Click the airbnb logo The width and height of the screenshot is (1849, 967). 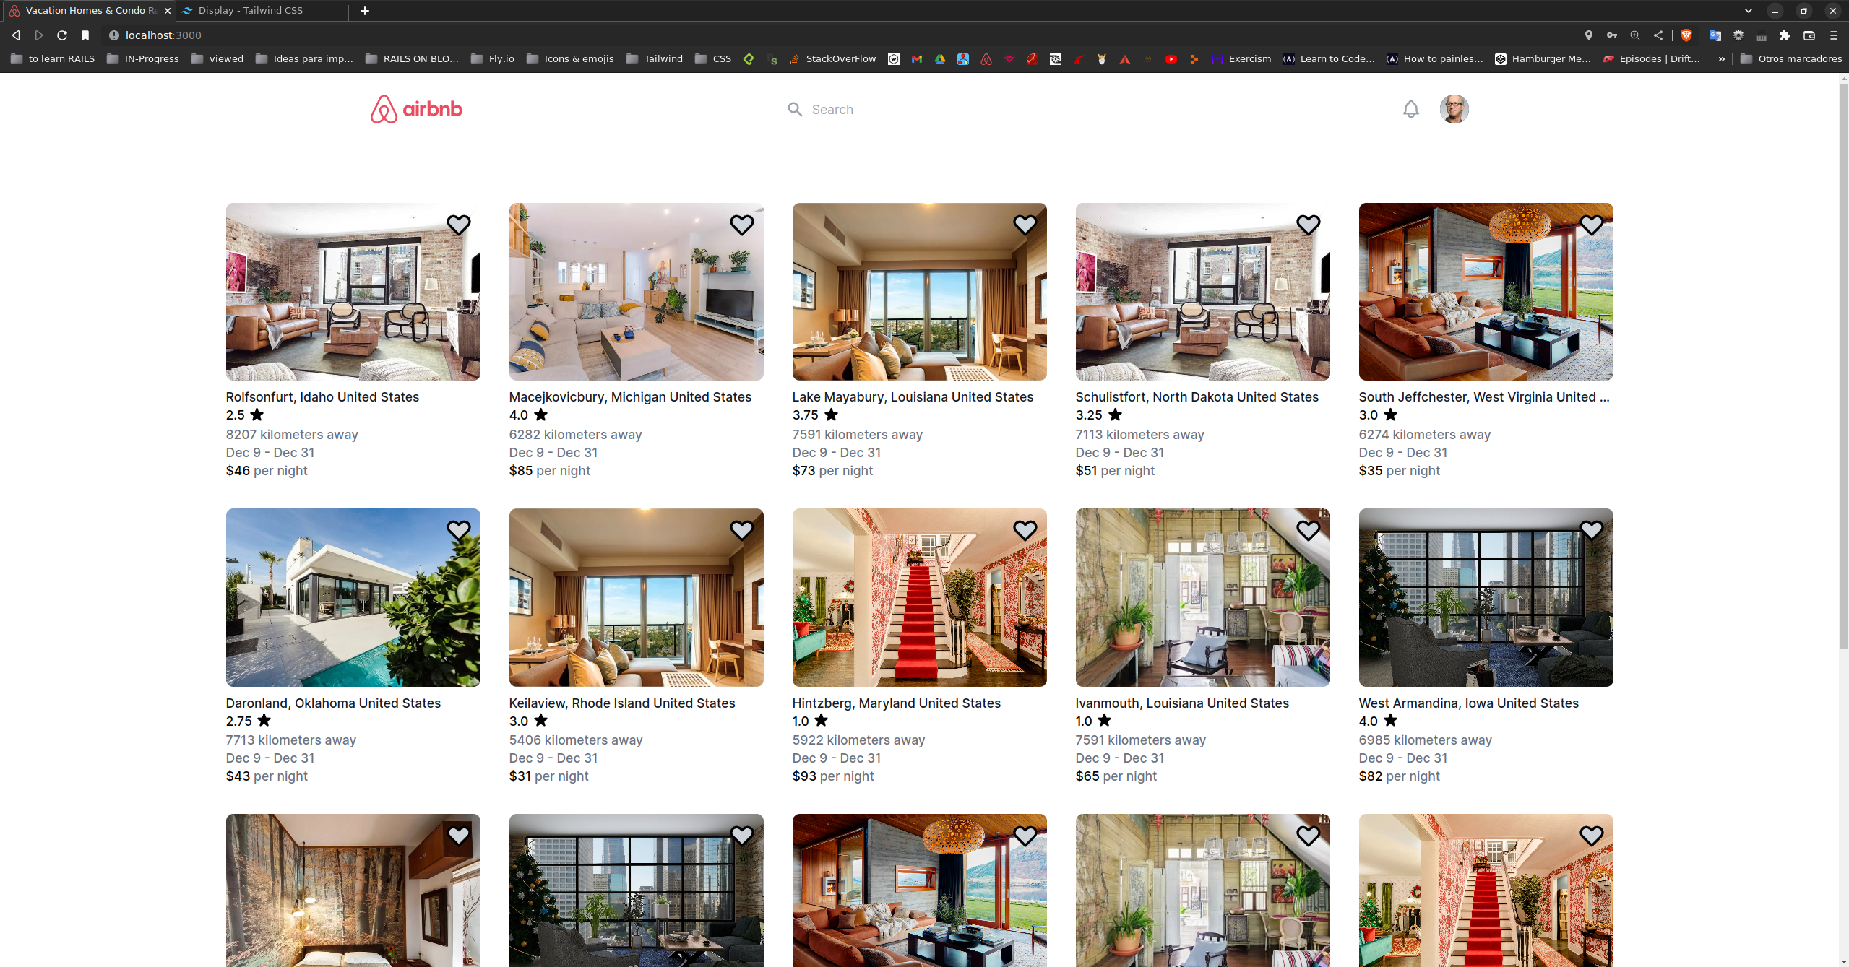pyautogui.click(x=416, y=109)
